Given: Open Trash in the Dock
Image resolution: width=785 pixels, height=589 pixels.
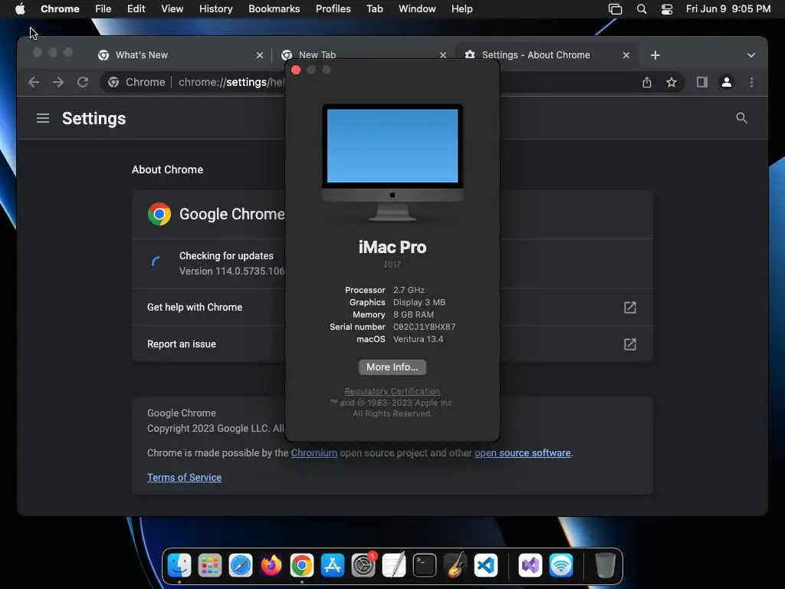Looking at the screenshot, I should tap(605, 565).
